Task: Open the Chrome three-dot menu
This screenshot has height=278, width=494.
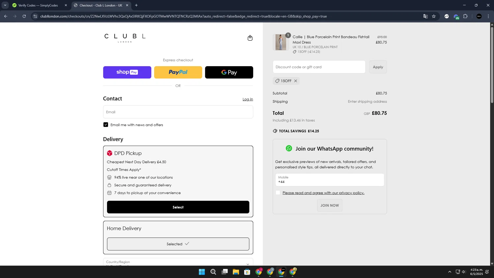Action: (488, 16)
